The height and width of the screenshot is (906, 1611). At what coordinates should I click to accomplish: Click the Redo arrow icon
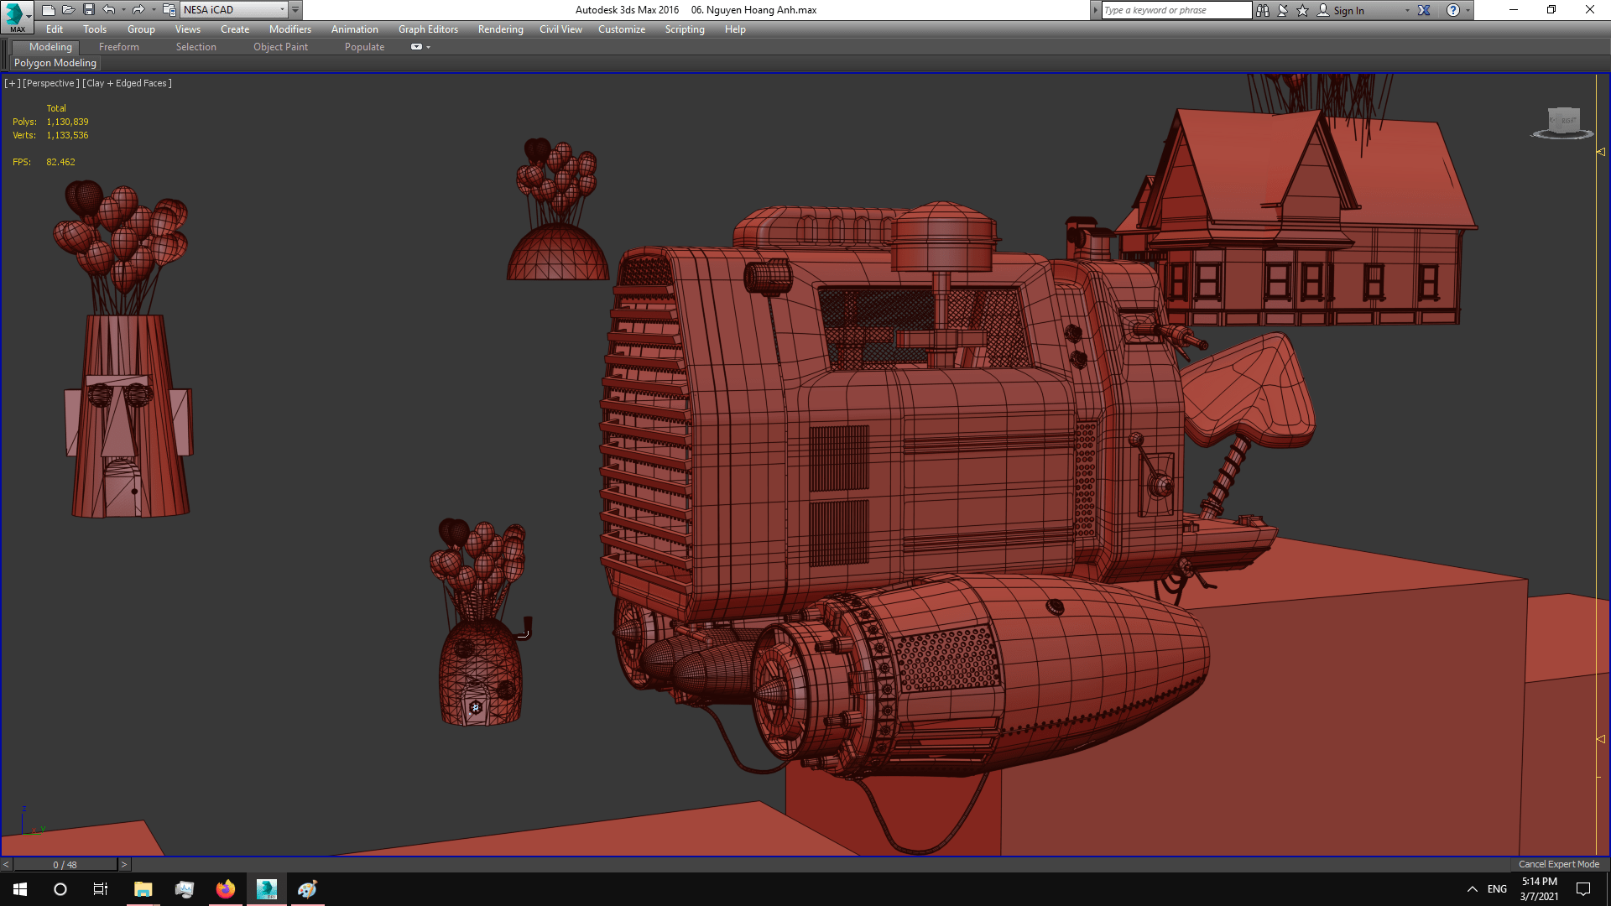click(138, 10)
